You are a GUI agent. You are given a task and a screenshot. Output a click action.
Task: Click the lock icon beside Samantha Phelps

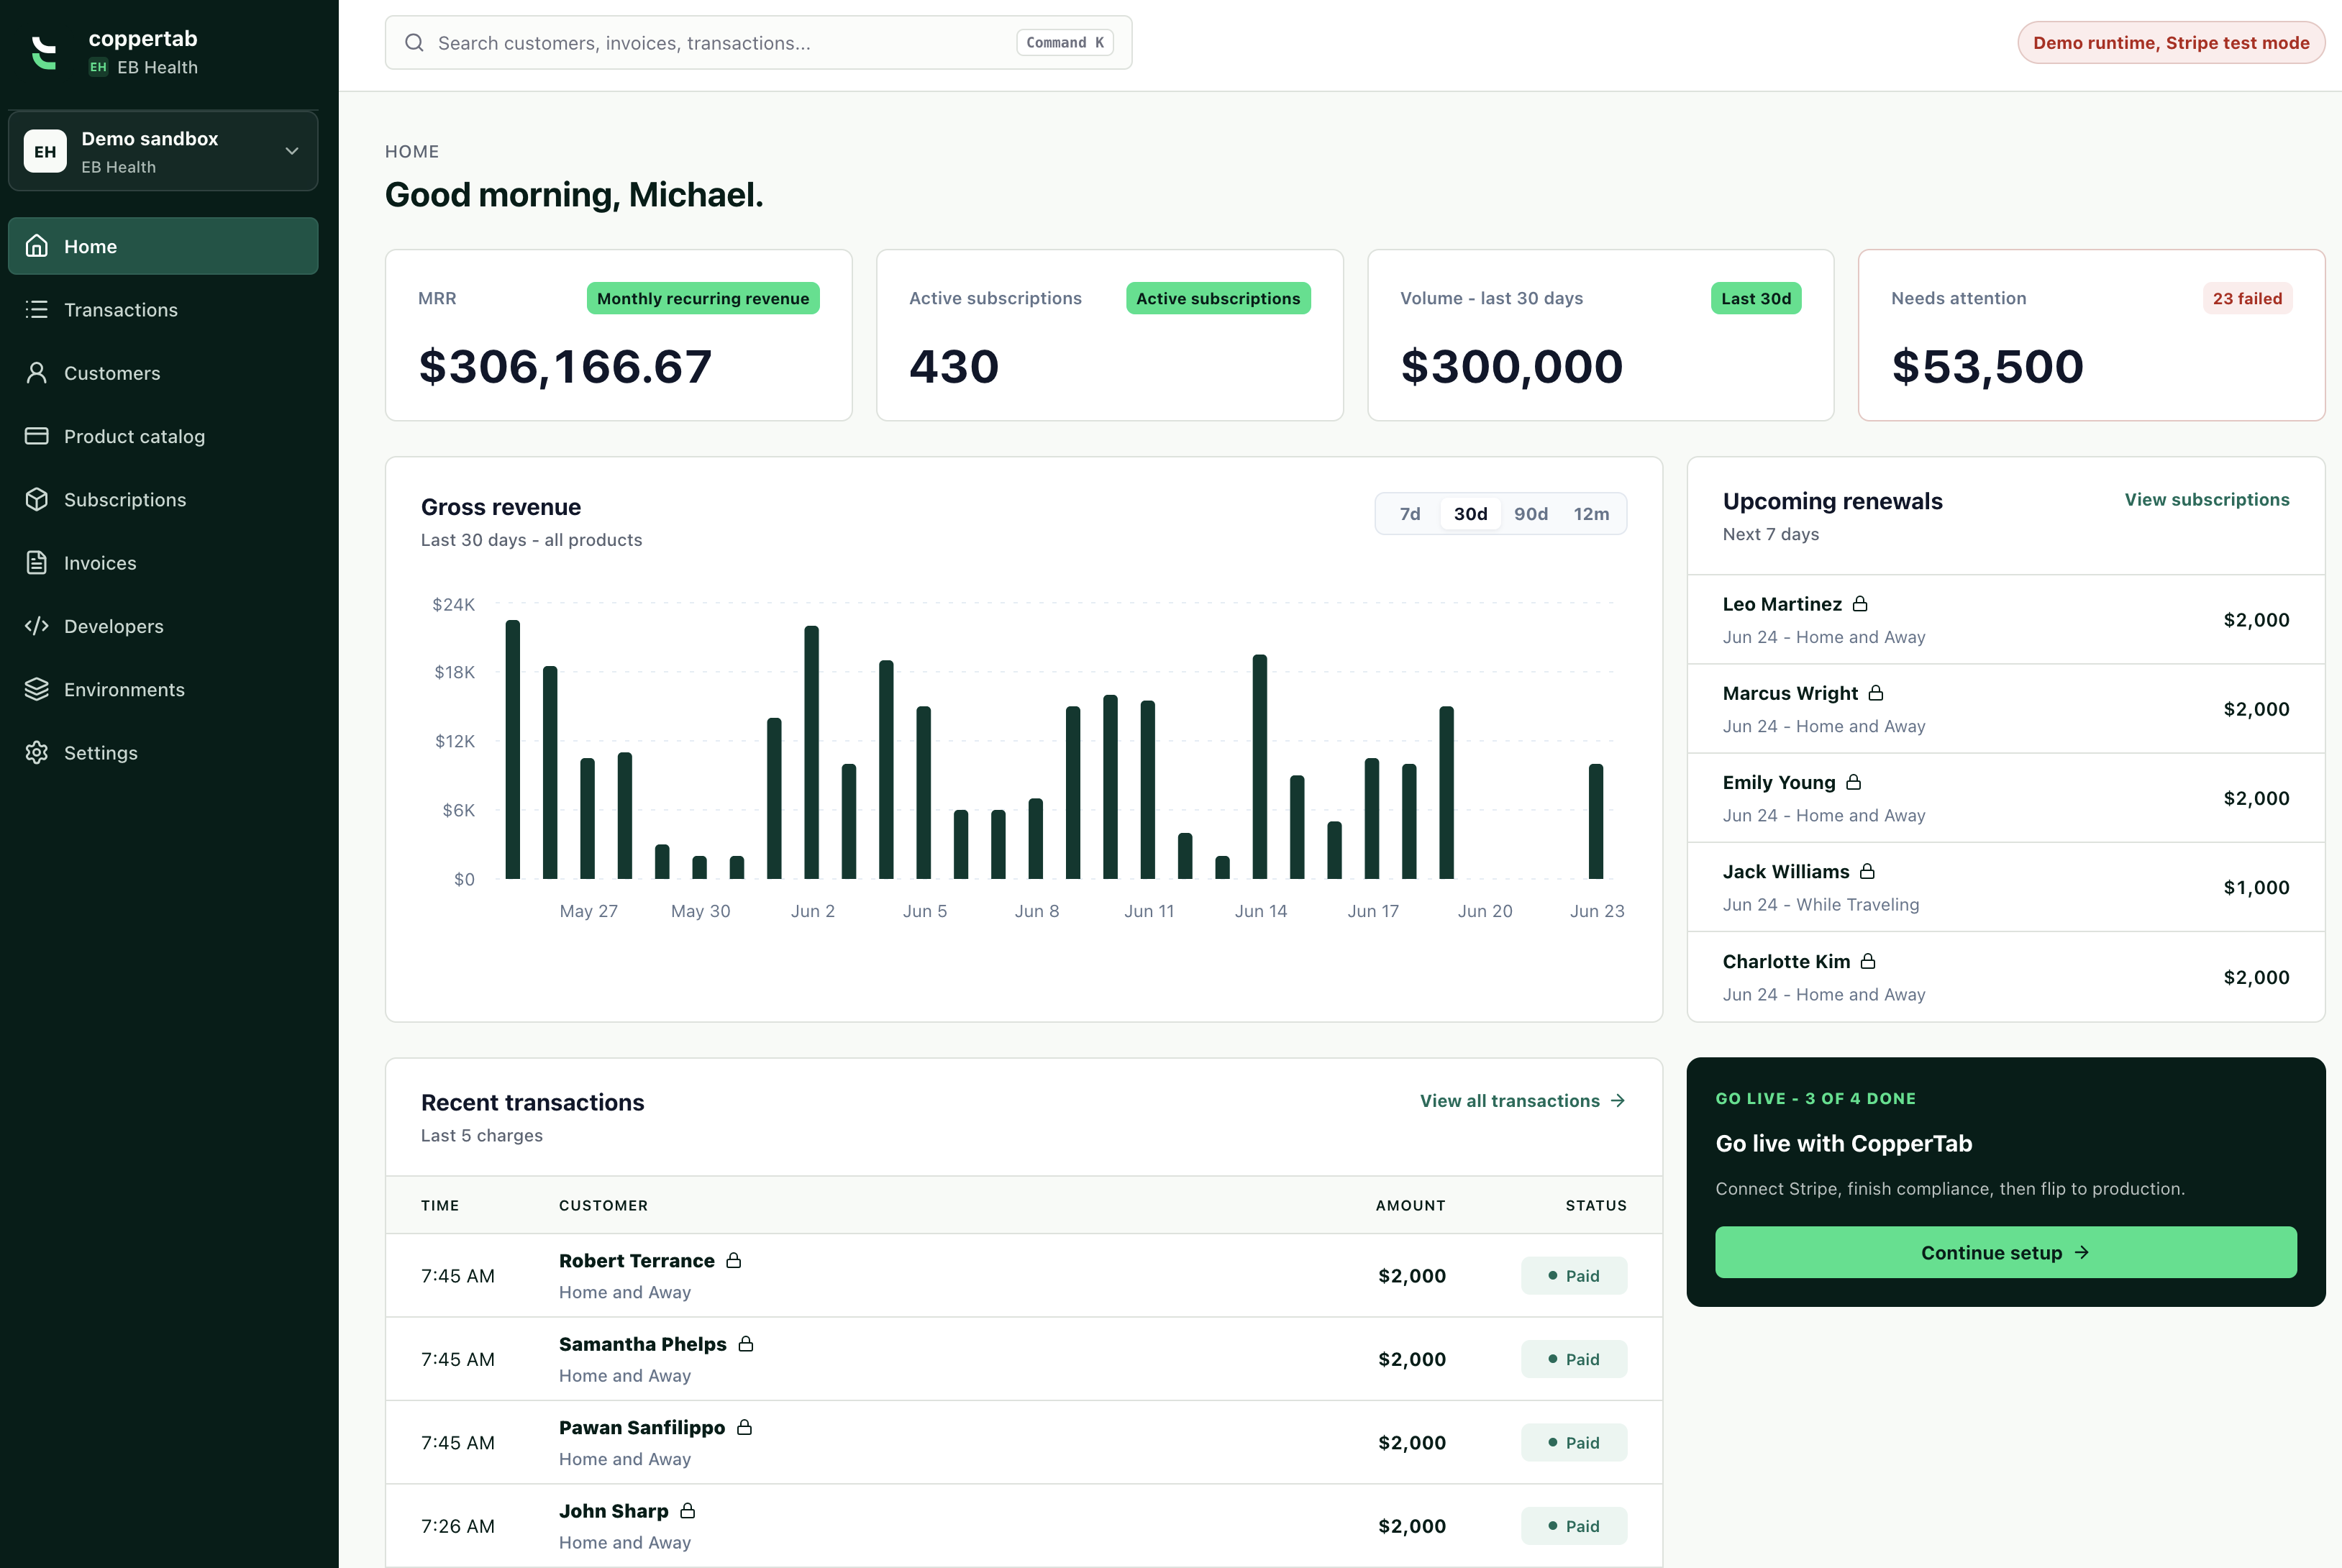pos(746,1343)
